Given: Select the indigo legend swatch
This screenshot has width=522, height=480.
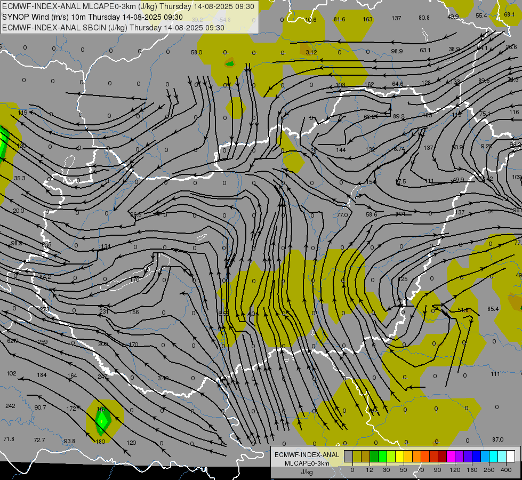Looking at the screenshot, I should [468, 456].
